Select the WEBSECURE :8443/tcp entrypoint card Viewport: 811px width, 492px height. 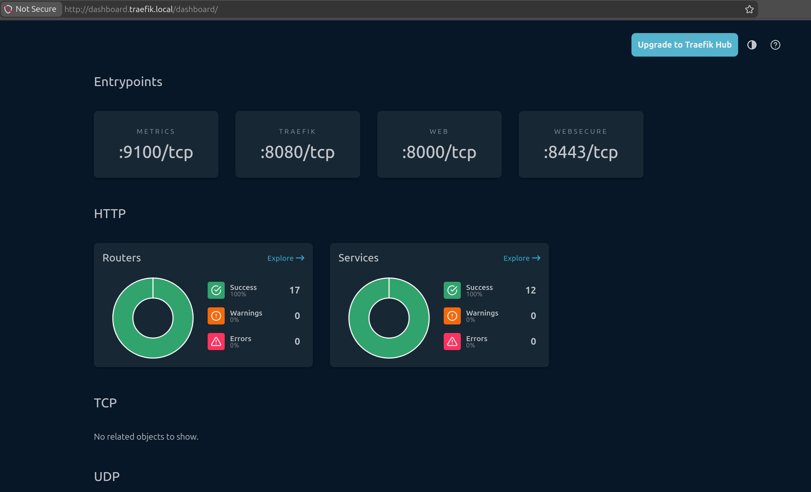point(581,144)
